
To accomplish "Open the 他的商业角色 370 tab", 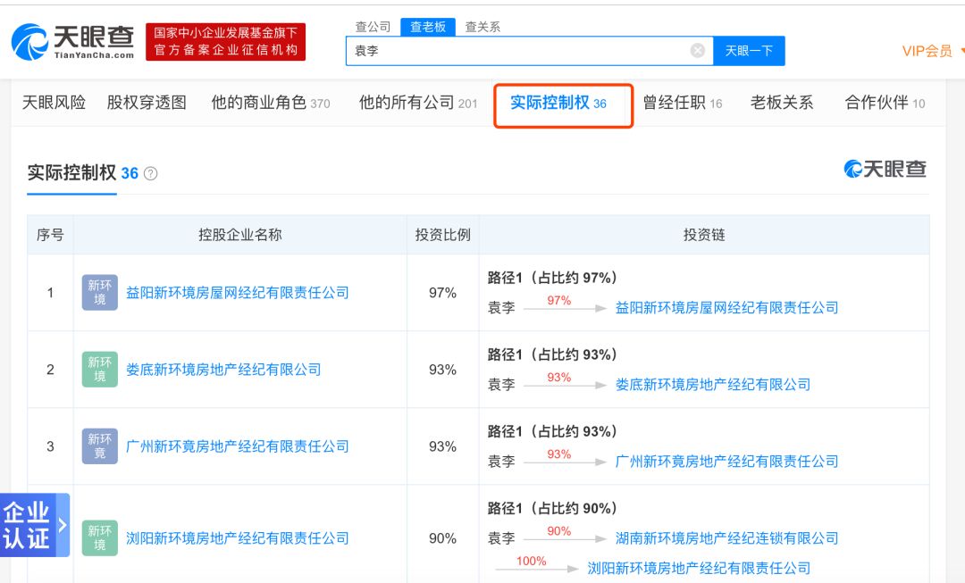I will [x=271, y=102].
